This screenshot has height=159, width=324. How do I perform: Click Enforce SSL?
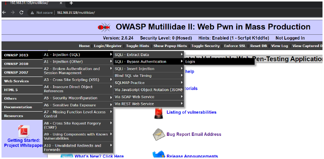point(235,46)
